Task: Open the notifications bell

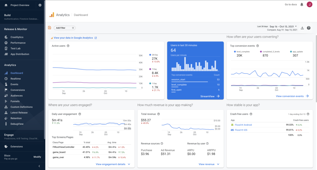Action: tap(301, 4)
